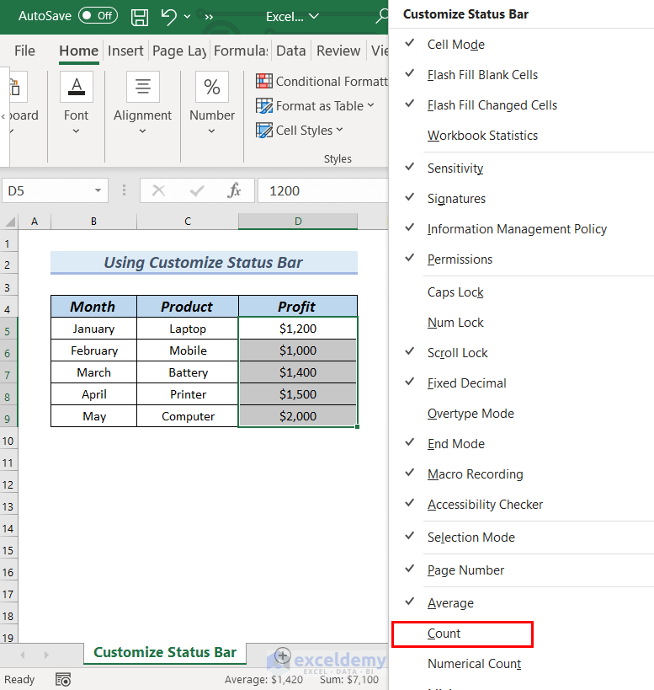Switch to the Insert tab
Viewport: 654px width, 690px height.
point(125,51)
